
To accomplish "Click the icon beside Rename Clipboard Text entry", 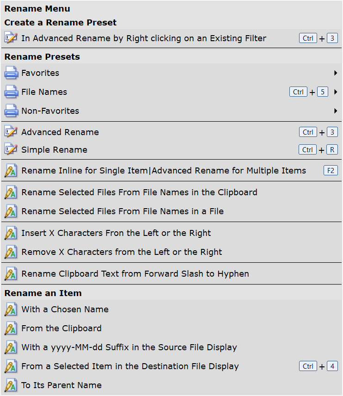I will [x=11, y=274].
